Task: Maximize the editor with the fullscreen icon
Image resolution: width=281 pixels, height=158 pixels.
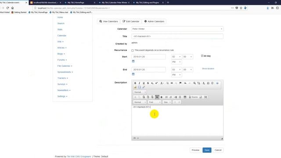Action: (x=206, y=97)
